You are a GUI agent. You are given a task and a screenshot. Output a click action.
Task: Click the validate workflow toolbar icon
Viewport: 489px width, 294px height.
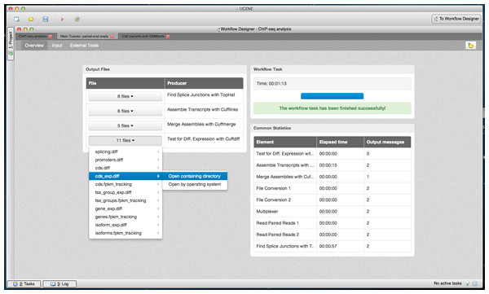point(77,20)
